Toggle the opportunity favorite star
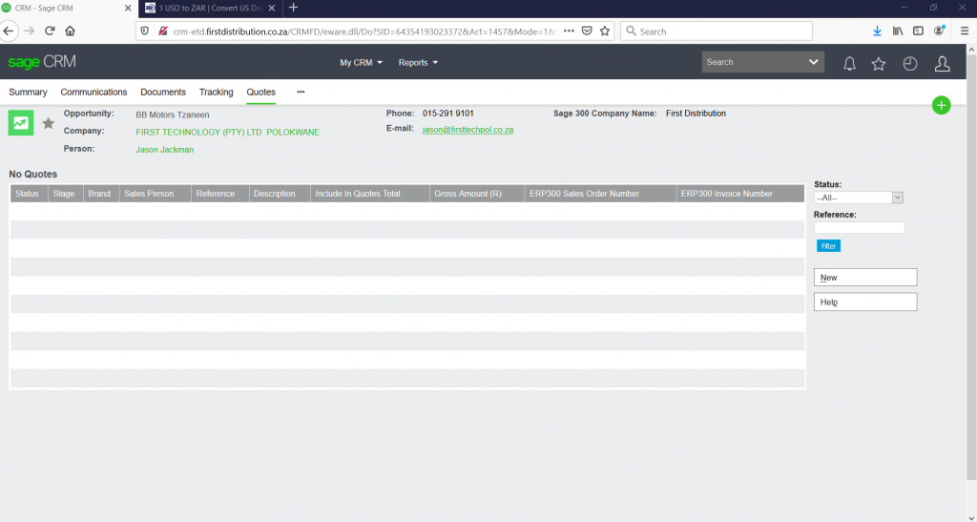 tap(49, 123)
